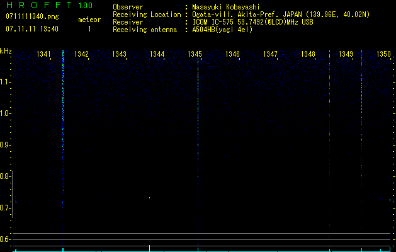Select observer name Masayuki Kobayashi

click(226, 7)
